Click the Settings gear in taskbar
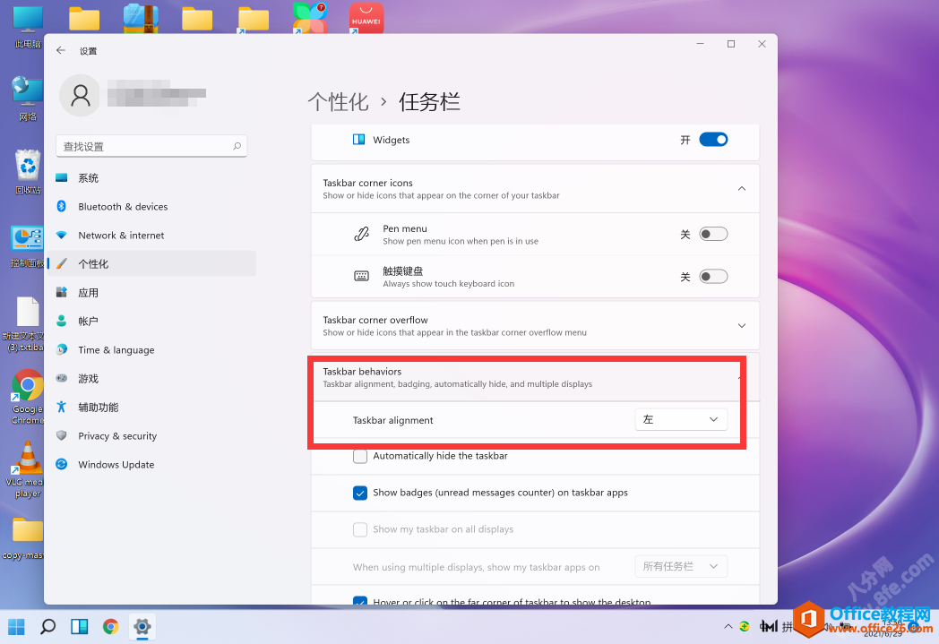939x644 pixels. pyautogui.click(x=142, y=627)
